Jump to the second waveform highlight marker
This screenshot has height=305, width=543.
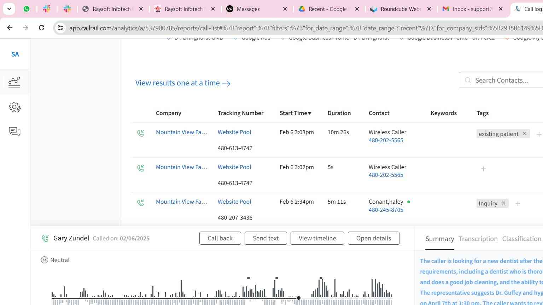[276, 278]
